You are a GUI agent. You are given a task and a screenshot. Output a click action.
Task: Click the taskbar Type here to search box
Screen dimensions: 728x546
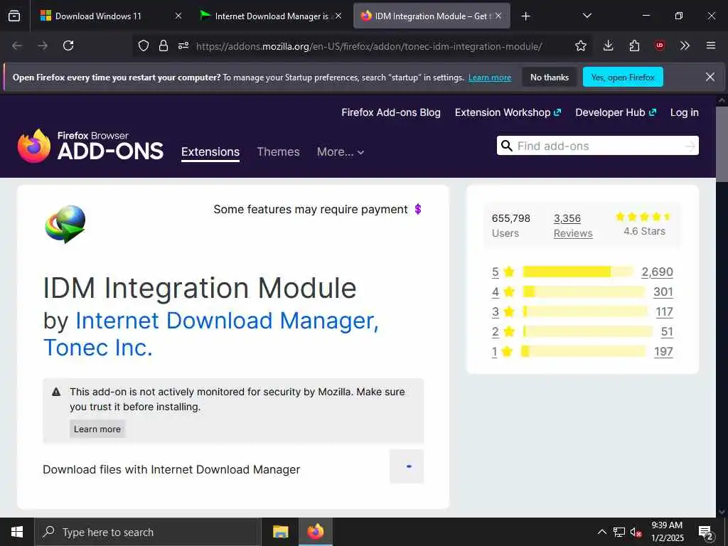point(147,532)
